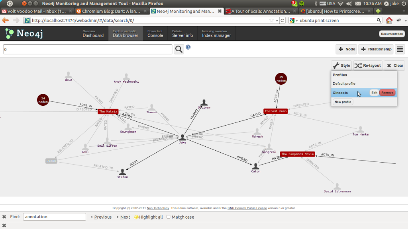The image size is (408, 229).
Task: Select the deuz person node
Action: pyautogui.click(x=69, y=77)
